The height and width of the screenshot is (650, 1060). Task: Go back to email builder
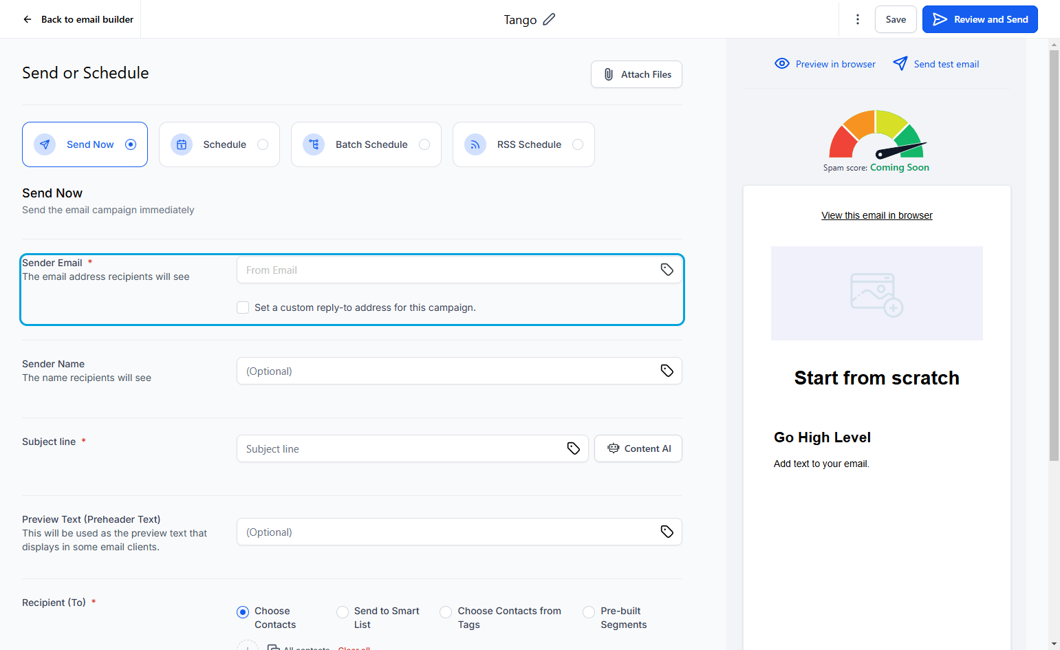click(78, 19)
